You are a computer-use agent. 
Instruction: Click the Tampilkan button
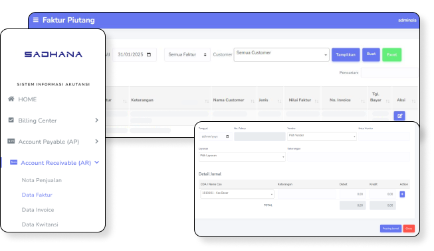pyautogui.click(x=346, y=54)
